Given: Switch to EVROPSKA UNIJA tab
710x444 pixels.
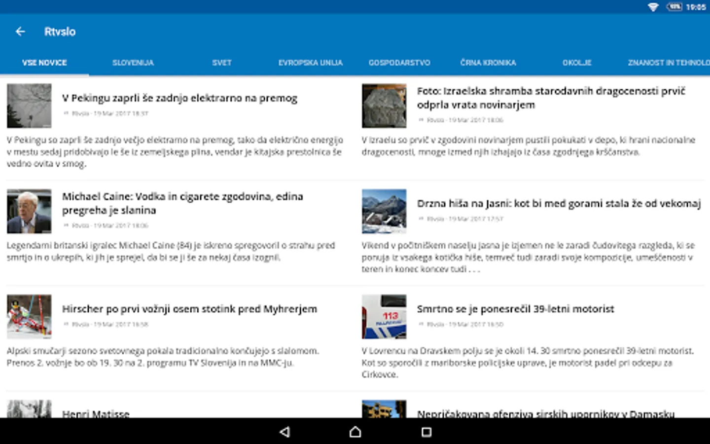Looking at the screenshot, I should coord(311,63).
